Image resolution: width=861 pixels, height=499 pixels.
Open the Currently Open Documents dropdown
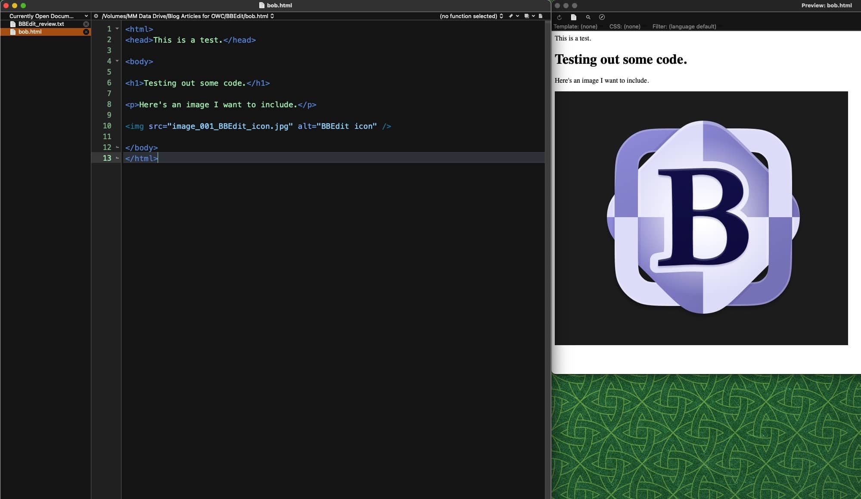click(x=48, y=16)
